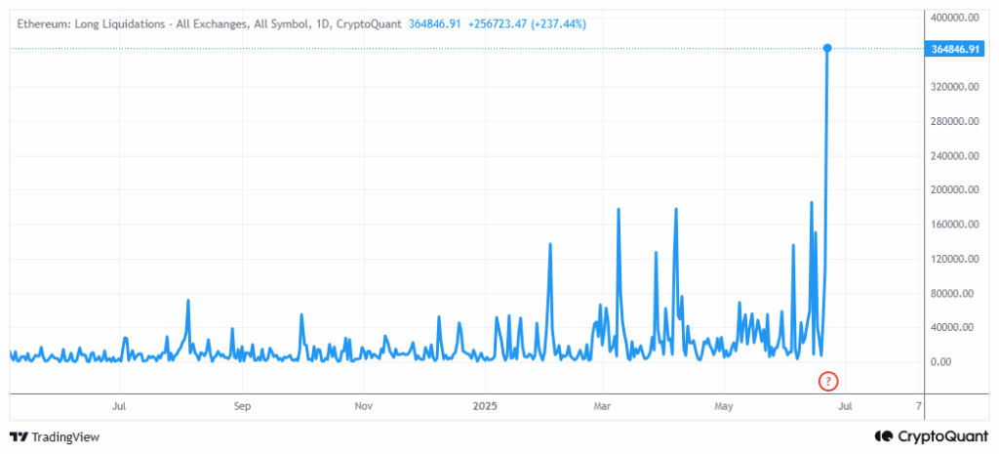The image size is (999, 454).
Task: Select the Jul 2024 time axis label
Action: click(119, 405)
